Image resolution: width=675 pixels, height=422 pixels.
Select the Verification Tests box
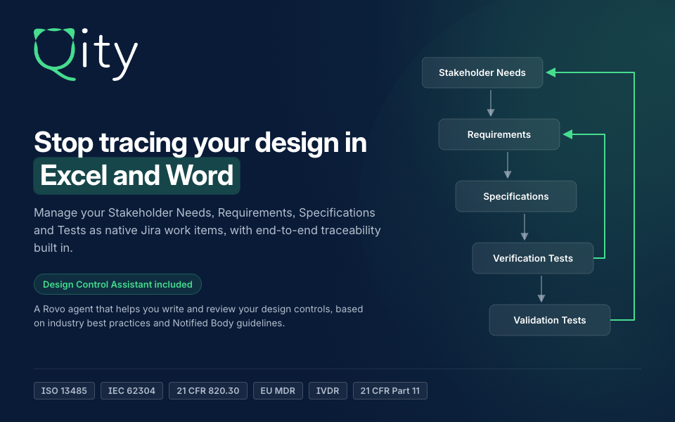[532, 258]
